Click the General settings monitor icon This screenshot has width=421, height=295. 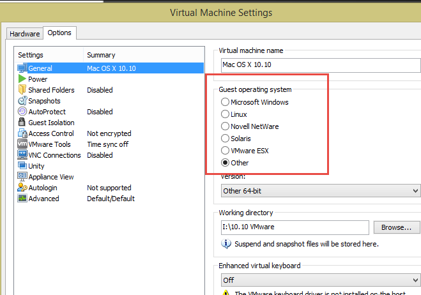tap(22, 68)
